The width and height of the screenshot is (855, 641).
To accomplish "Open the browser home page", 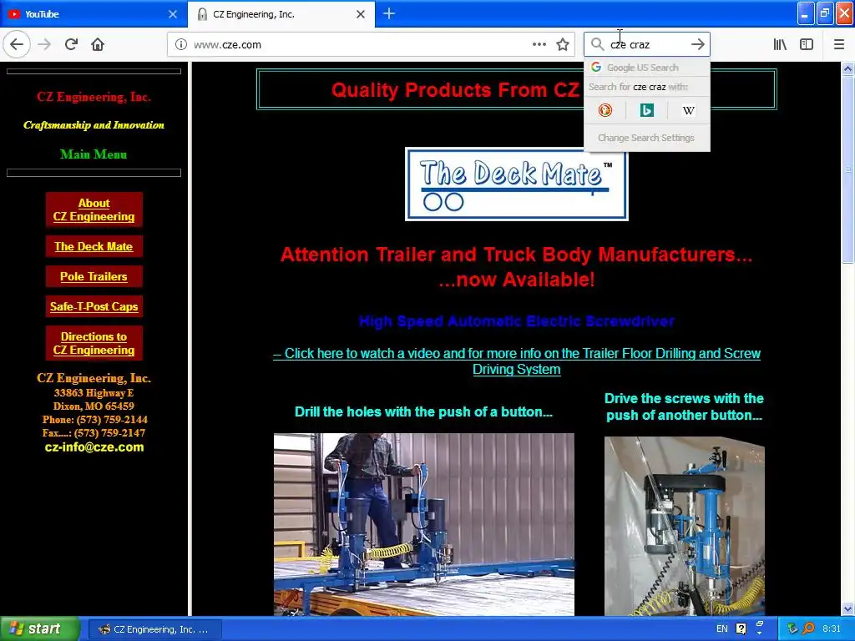I will coord(98,44).
